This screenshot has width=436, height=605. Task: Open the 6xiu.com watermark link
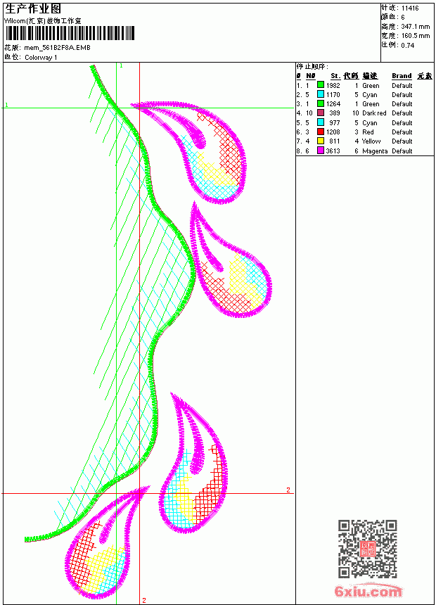tap(368, 591)
